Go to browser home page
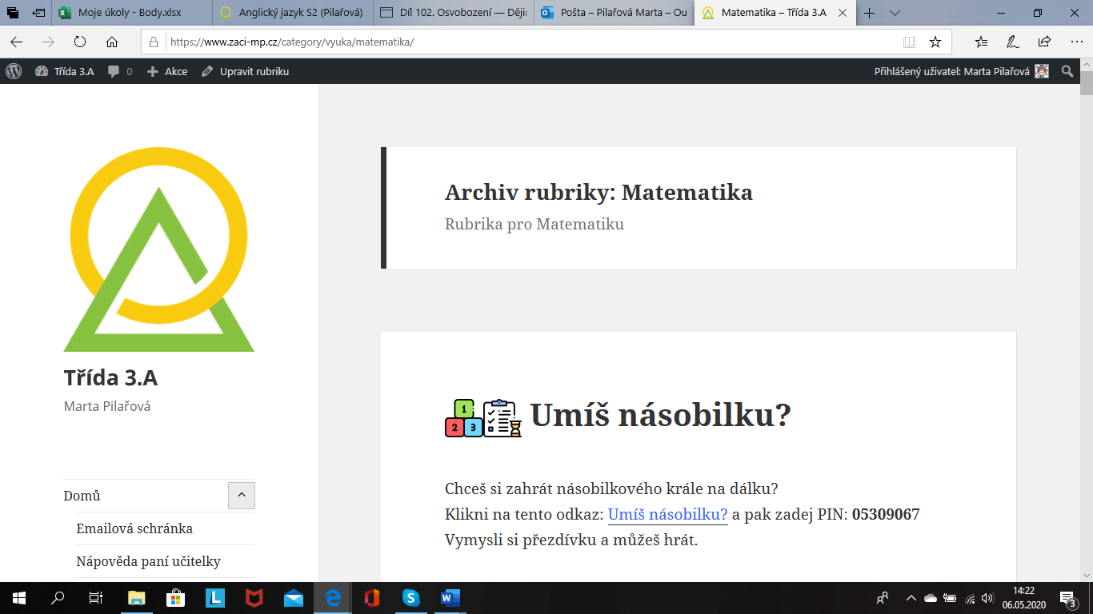Image resolution: width=1093 pixels, height=614 pixels. coord(112,42)
